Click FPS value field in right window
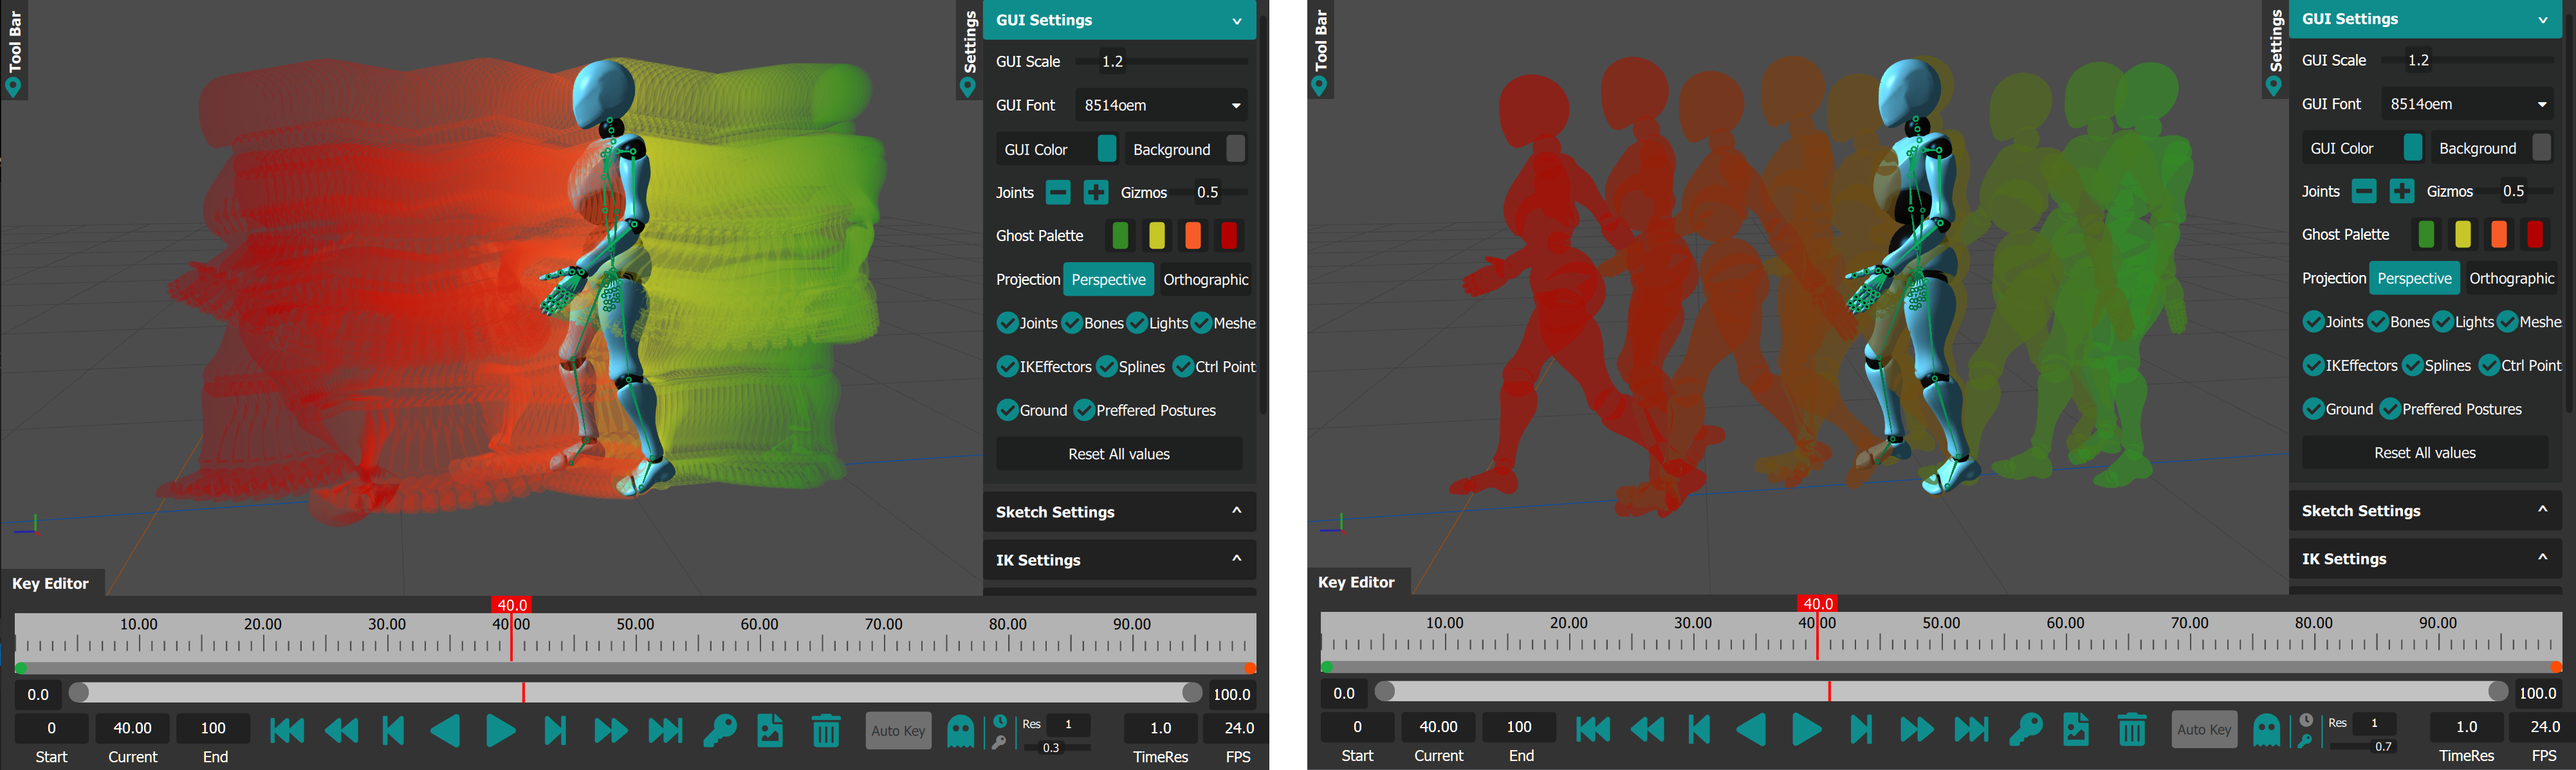This screenshot has height=770, width=2576. tap(2544, 727)
